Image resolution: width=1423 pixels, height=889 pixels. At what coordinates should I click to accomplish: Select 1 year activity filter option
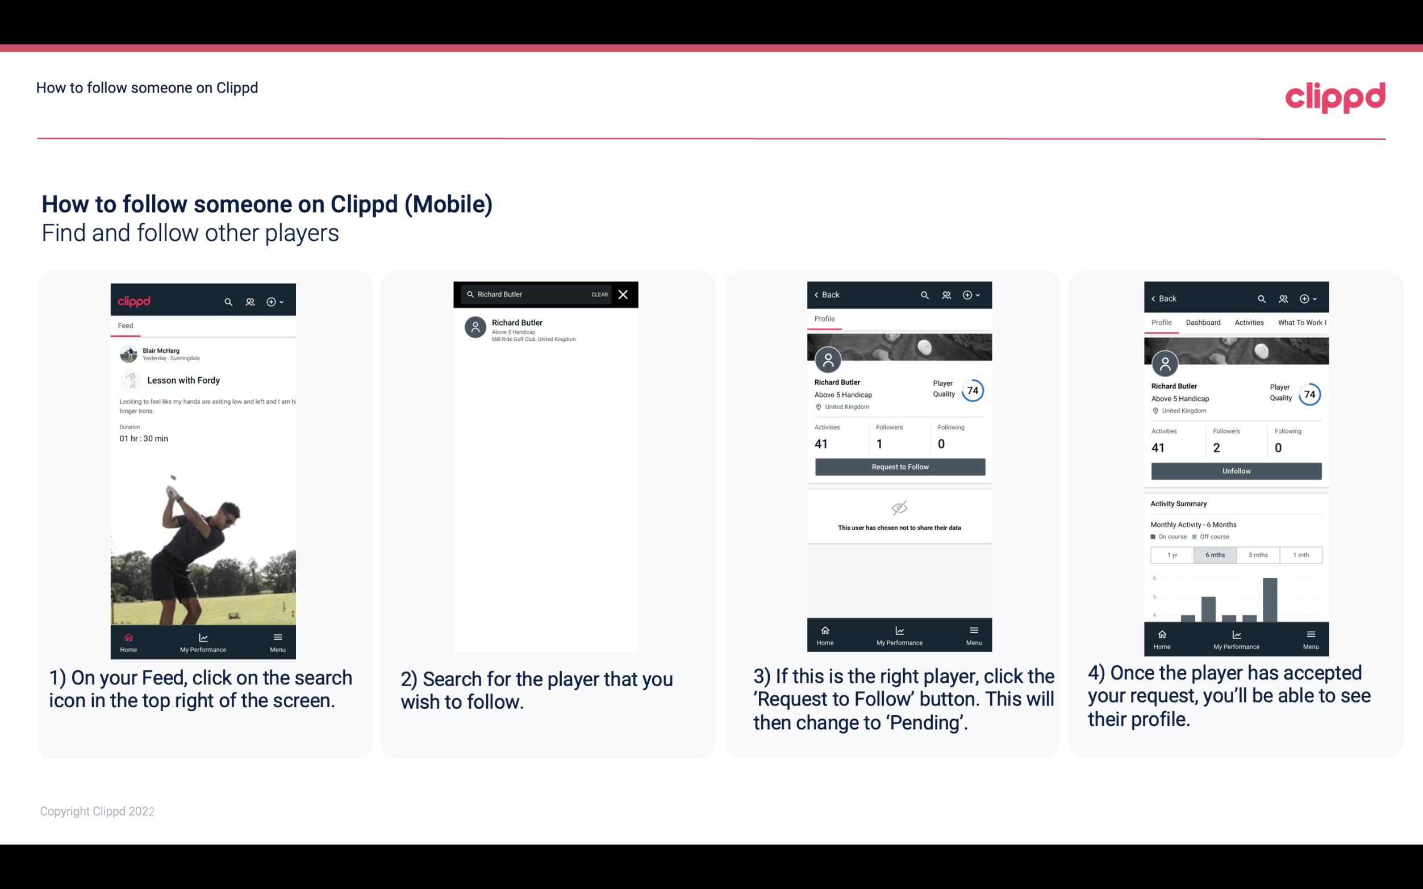(x=1171, y=554)
